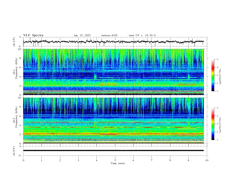Click the "VLF Spectra" plot title
This screenshot has height=180, width=233.
(33, 35)
